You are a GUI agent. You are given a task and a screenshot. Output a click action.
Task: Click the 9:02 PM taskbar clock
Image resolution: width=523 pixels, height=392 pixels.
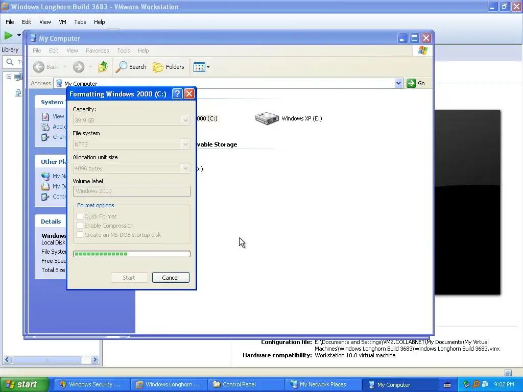pyautogui.click(x=504, y=384)
